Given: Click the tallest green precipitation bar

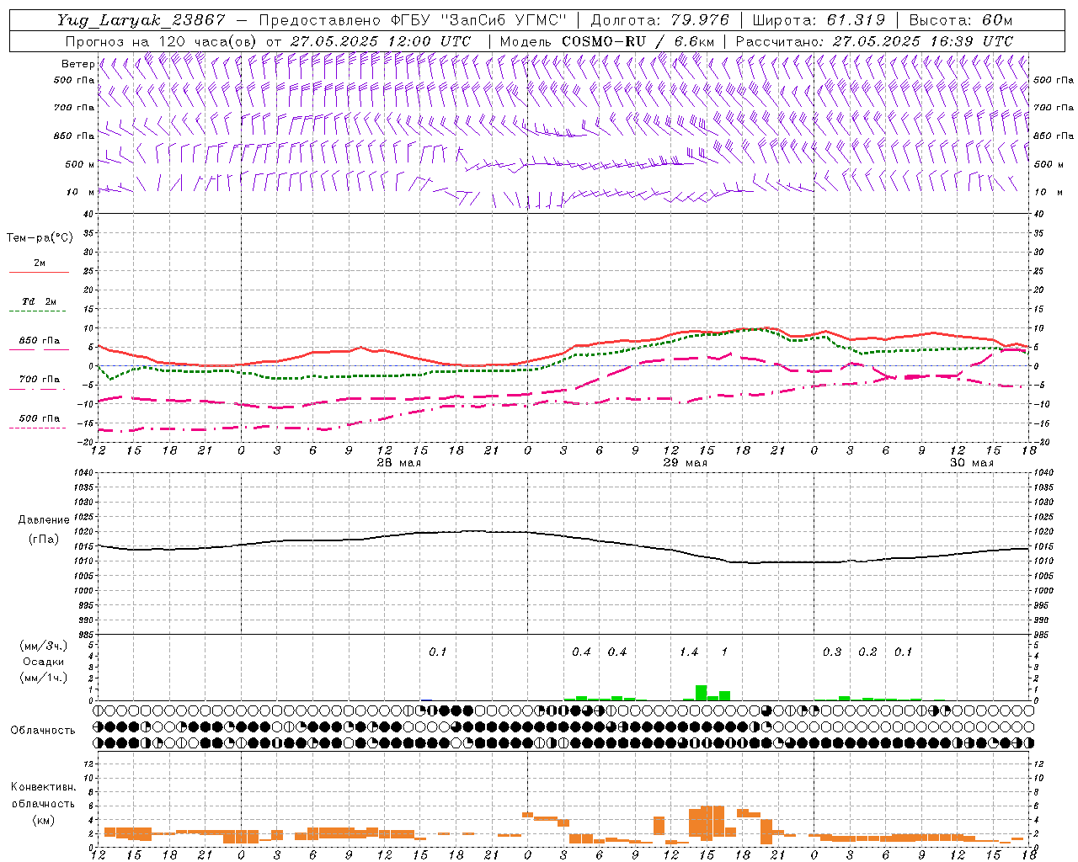Looking at the screenshot, I should click(x=701, y=693).
